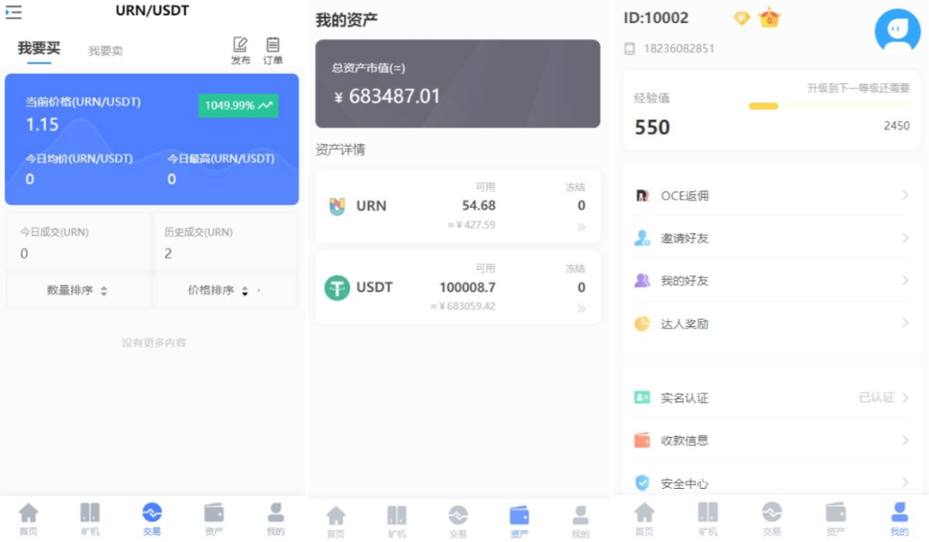
Task: Open the hamburger menu on the trading screen
Action: point(14,12)
